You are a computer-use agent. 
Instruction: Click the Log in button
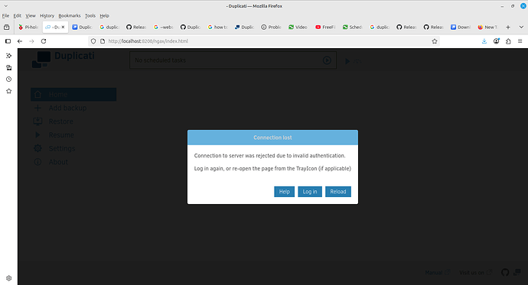tap(310, 192)
